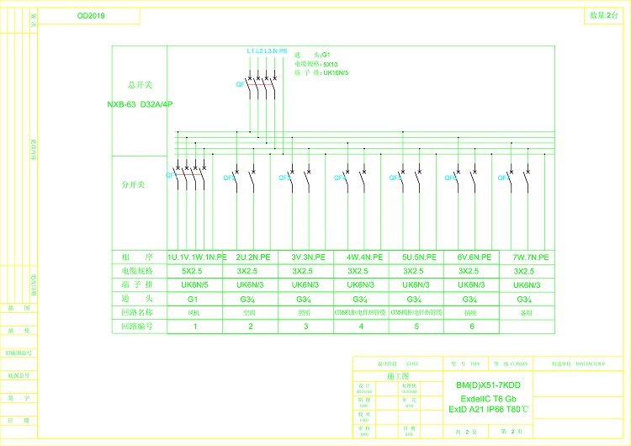
Task: Select the 制造单位 MANUFACTURER header cell
Action: 578,364
